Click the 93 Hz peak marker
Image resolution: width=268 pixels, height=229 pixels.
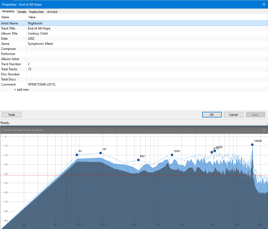coord(77,155)
